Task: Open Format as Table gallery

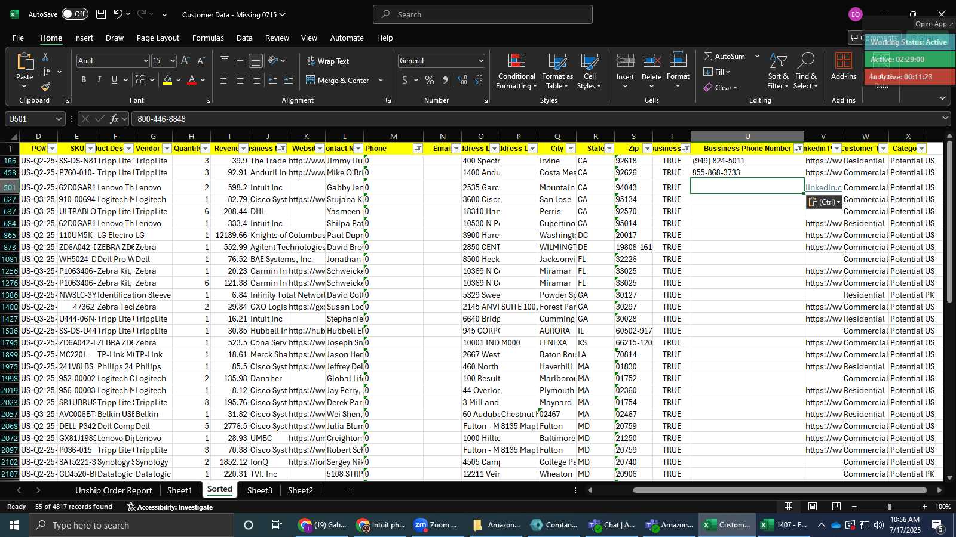Action: pos(557,72)
